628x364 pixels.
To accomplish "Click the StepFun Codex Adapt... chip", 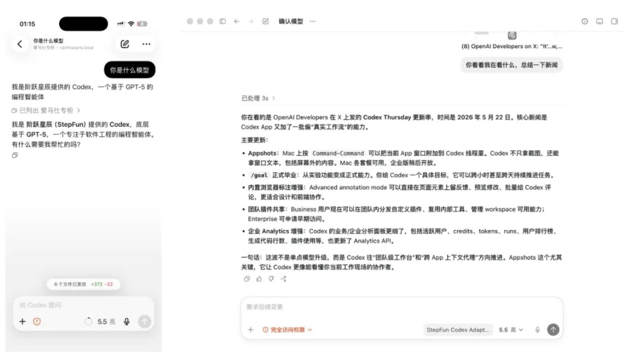I will point(458,329).
